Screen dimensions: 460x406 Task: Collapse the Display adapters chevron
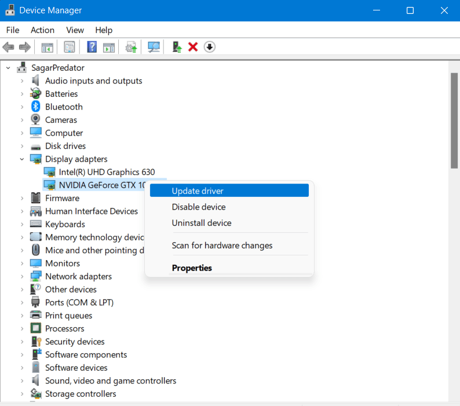pyautogui.click(x=22, y=159)
